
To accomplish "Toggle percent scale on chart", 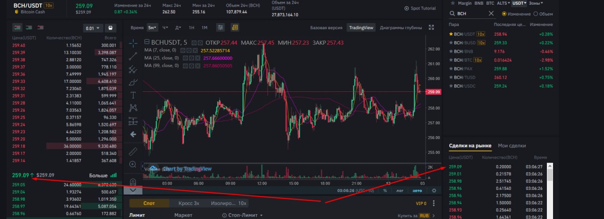I will tap(385, 191).
